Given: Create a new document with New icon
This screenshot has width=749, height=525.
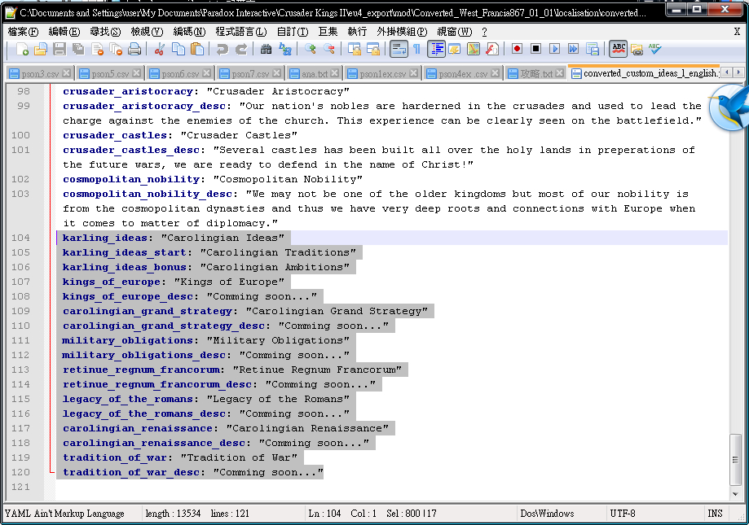Looking at the screenshot, I should coord(22,49).
